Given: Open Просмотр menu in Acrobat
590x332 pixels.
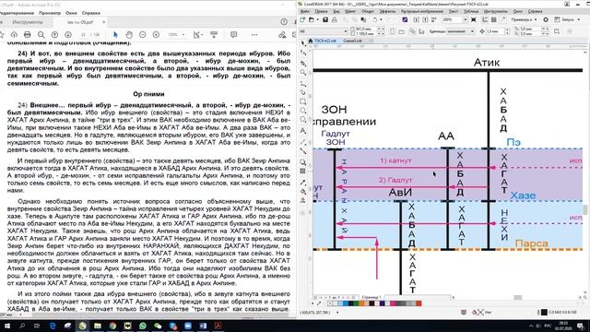Looking at the screenshot, I should pyautogui.click(x=50, y=13).
